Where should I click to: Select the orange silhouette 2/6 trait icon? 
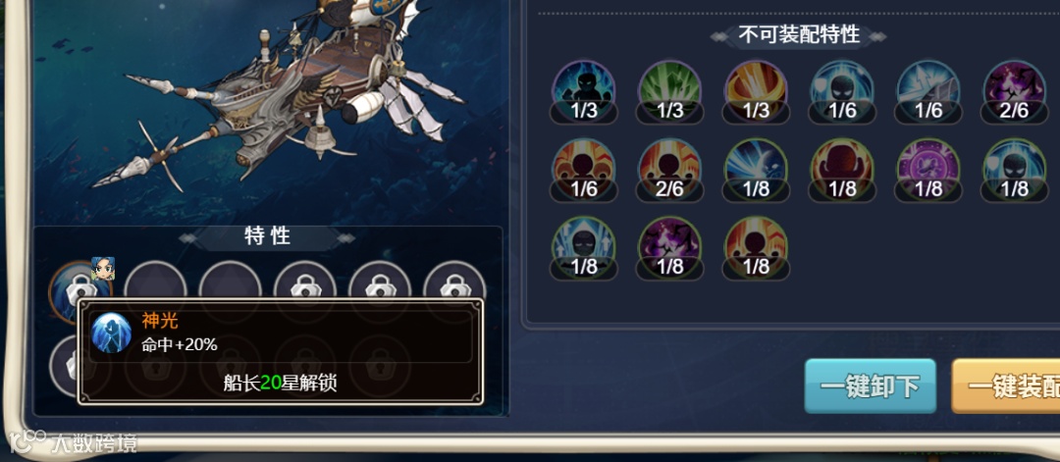tap(670, 171)
